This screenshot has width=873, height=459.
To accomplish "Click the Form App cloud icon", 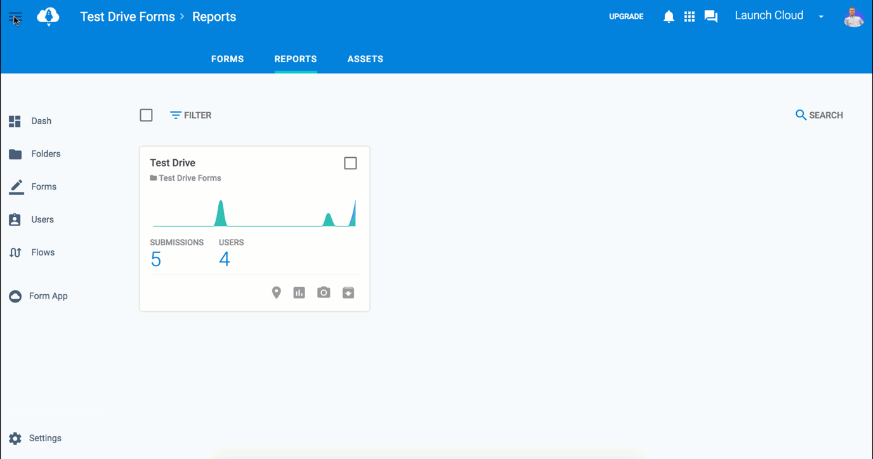I will pos(15,296).
